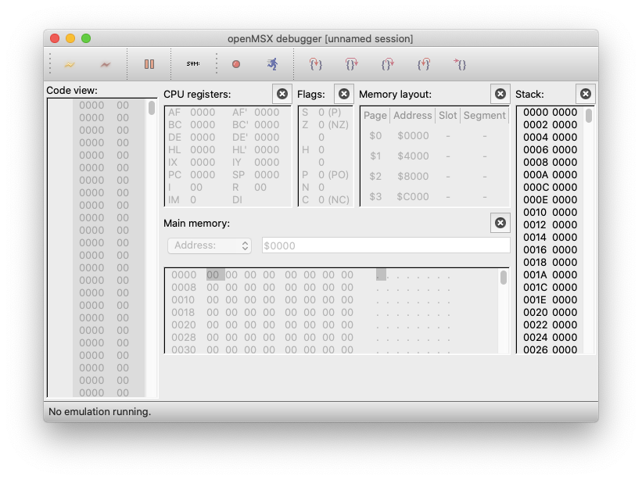
Task: Select the highlighted first byte at memory 0000
Action: (215, 274)
